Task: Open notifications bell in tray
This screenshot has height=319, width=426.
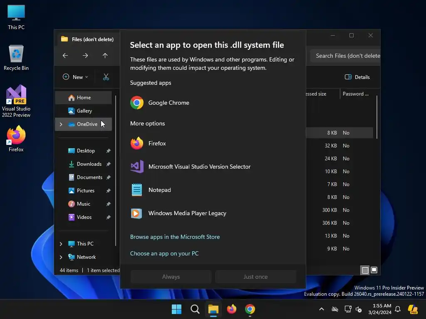Action: pyautogui.click(x=398, y=309)
